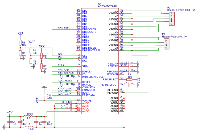Click the ADC_DATA net label

tap(65, 94)
